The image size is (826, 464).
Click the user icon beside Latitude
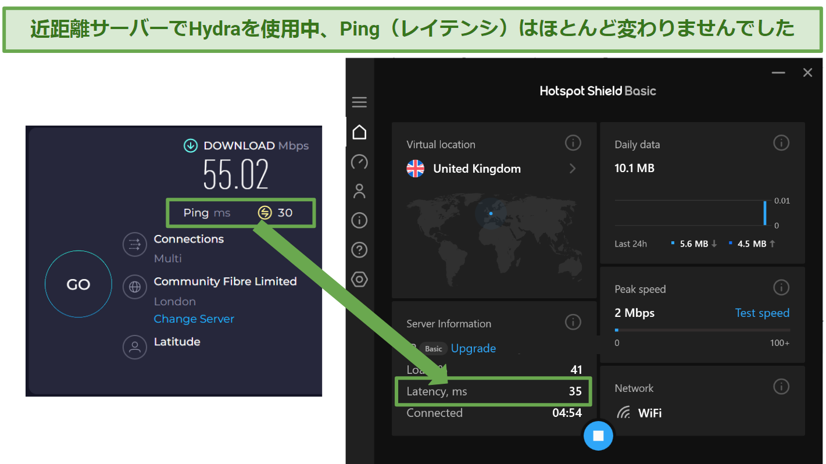[135, 347]
